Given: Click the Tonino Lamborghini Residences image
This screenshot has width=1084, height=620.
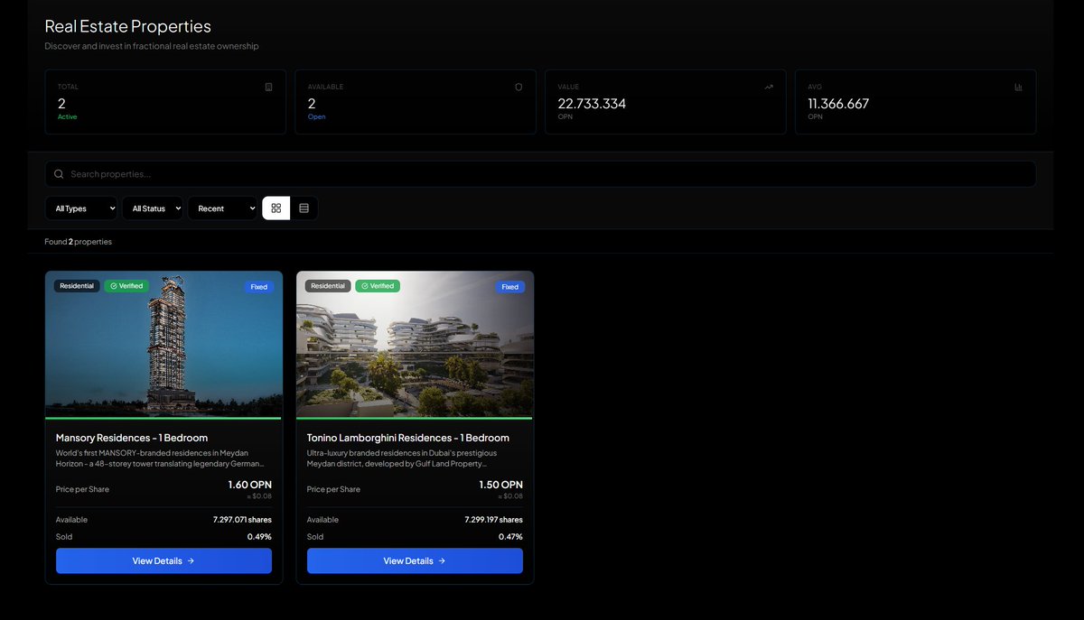Looking at the screenshot, I should coord(415,345).
